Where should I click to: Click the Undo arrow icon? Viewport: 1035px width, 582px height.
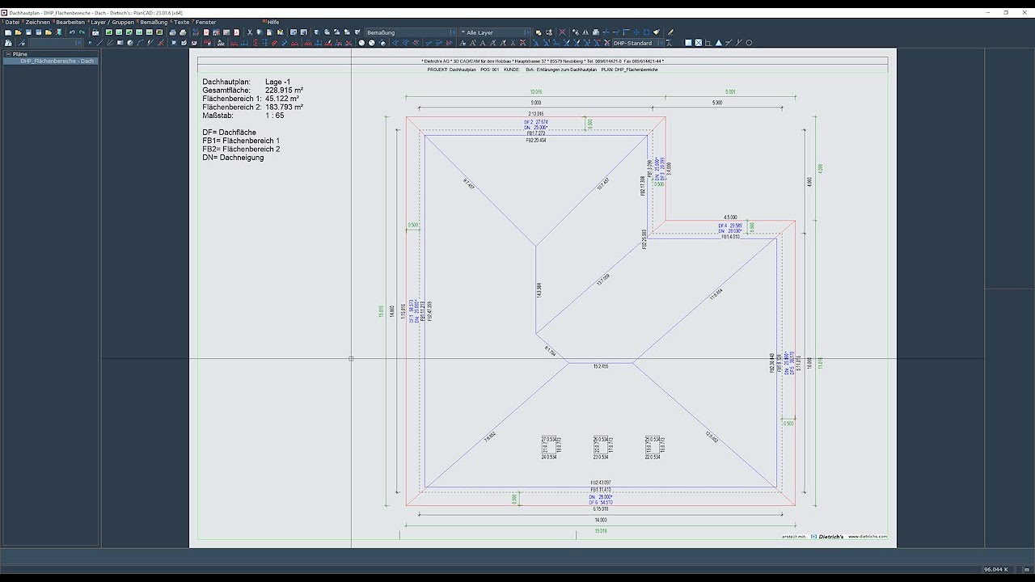point(72,32)
